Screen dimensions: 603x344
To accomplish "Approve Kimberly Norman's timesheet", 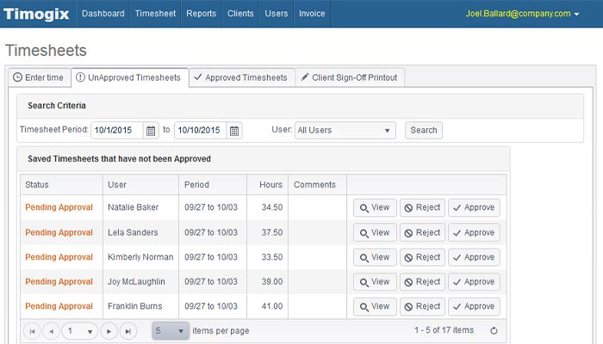I will [x=474, y=257].
